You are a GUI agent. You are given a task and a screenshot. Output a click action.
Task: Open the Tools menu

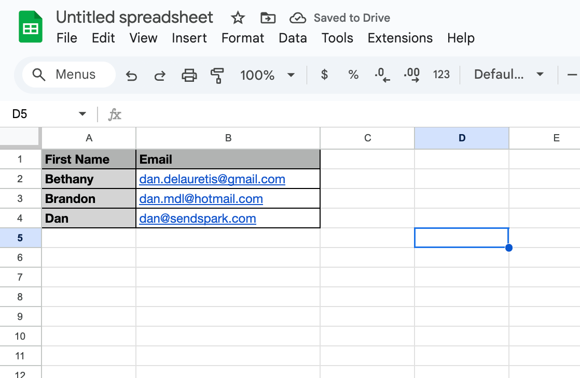click(x=337, y=38)
